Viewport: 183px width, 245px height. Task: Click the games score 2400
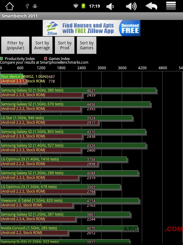point(91,150)
